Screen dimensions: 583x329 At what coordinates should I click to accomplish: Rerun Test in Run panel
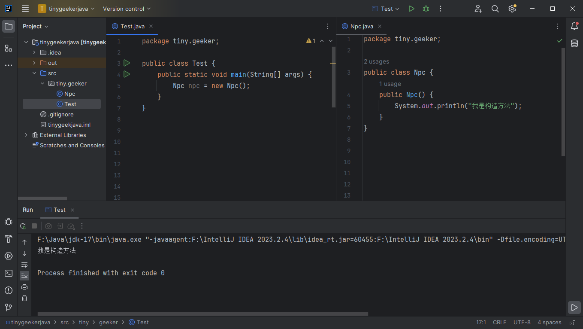[23, 226]
